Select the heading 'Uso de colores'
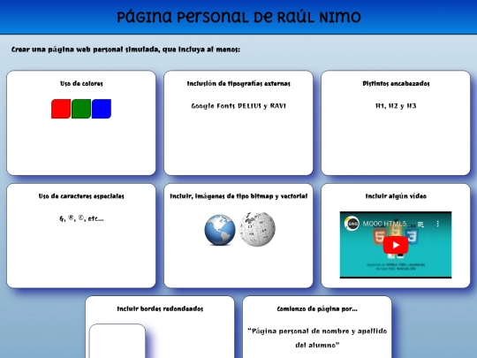Viewport: 477px width, 358px height. [x=81, y=83]
